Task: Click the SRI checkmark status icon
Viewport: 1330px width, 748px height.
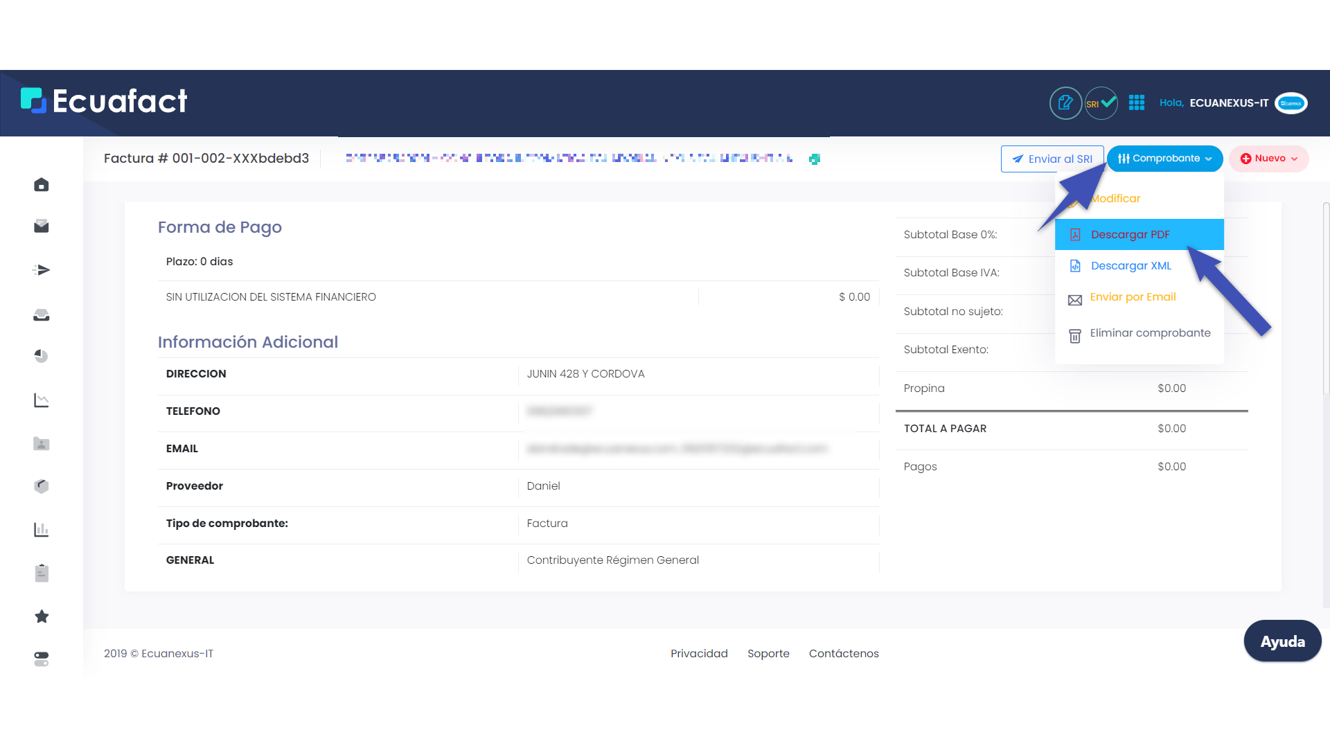Action: click(1101, 103)
